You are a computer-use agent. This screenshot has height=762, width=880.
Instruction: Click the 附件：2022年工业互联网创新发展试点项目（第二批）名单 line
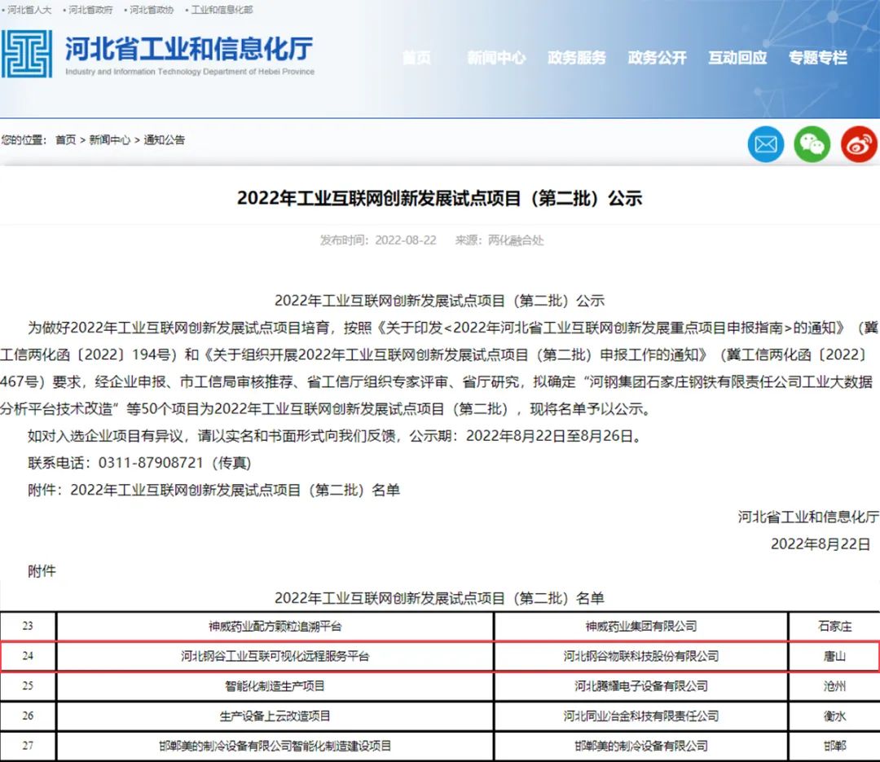point(213,491)
